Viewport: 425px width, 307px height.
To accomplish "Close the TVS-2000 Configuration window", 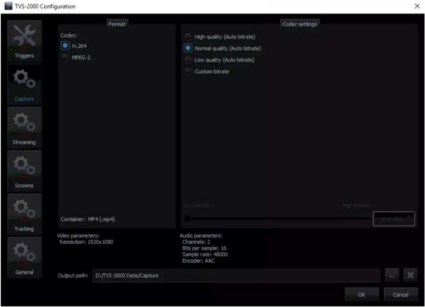I will [x=417, y=6].
